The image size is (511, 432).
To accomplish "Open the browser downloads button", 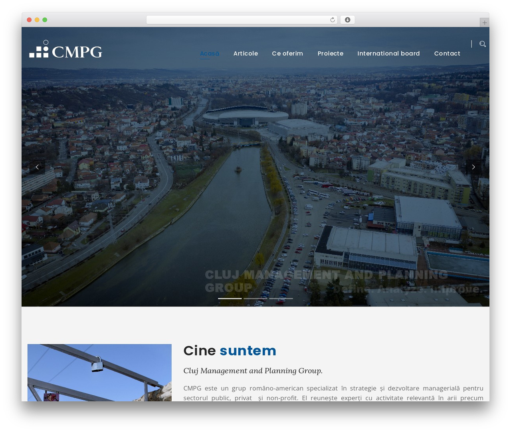I will pos(347,20).
